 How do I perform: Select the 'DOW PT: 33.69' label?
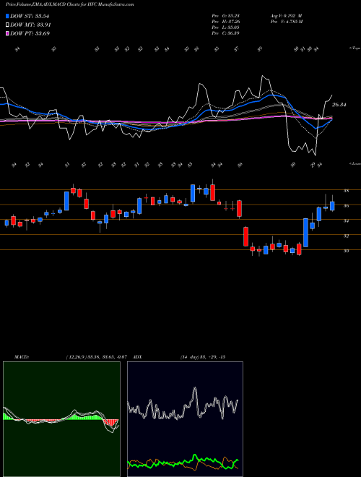click(x=30, y=33)
